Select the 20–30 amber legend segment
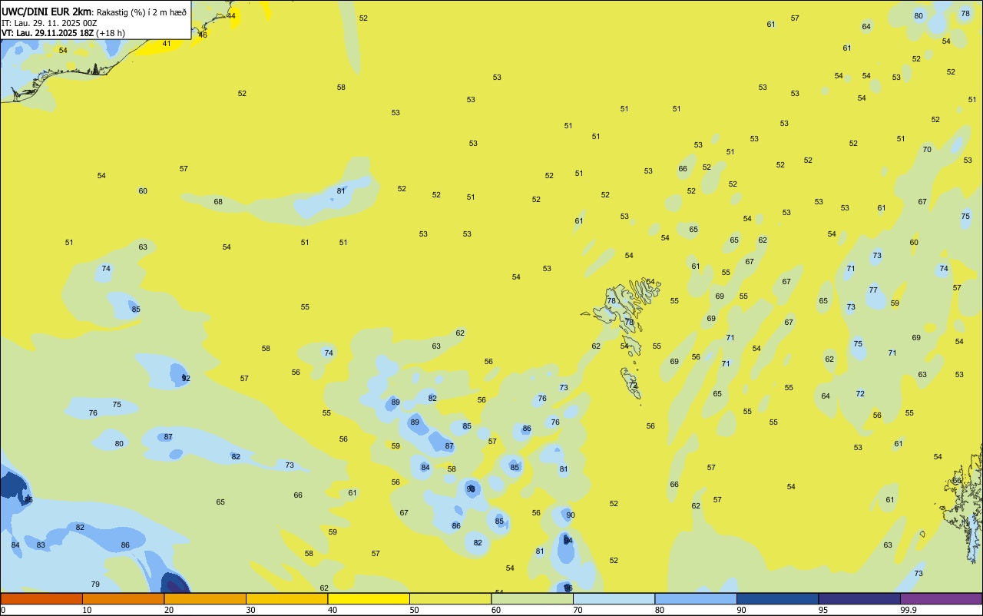This screenshot has height=616, width=983. point(205,598)
